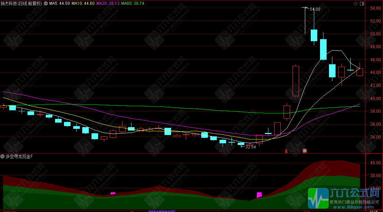Click the second magenta signal marker near indicator trough
Image resolution: width=383 pixels, height=212 pixels.
259,195
